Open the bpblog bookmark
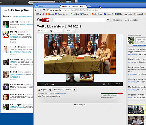Image resolution: width=146 pixels, height=125 pixels. pyautogui.click(x=50, y=14)
